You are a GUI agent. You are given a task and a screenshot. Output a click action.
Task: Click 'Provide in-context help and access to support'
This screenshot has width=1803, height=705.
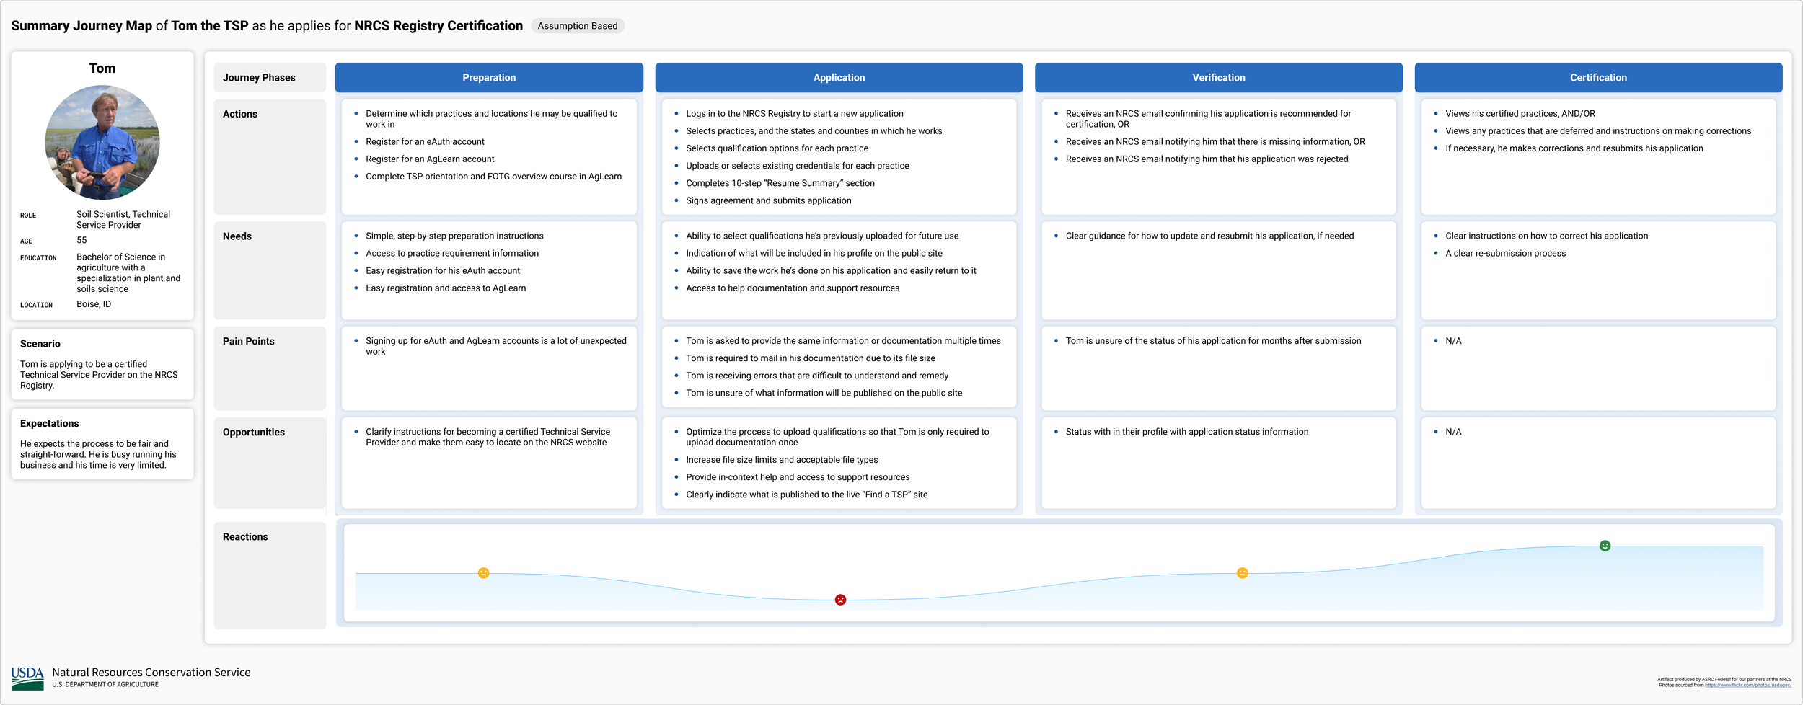point(798,476)
